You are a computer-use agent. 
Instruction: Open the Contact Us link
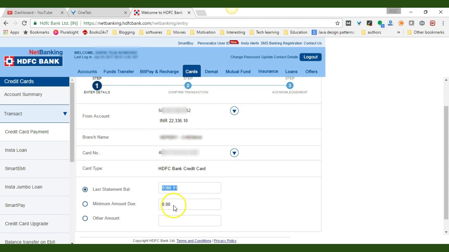(x=313, y=43)
